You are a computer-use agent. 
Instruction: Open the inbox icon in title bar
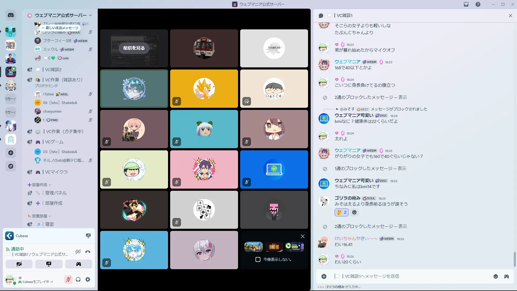[466, 4]
